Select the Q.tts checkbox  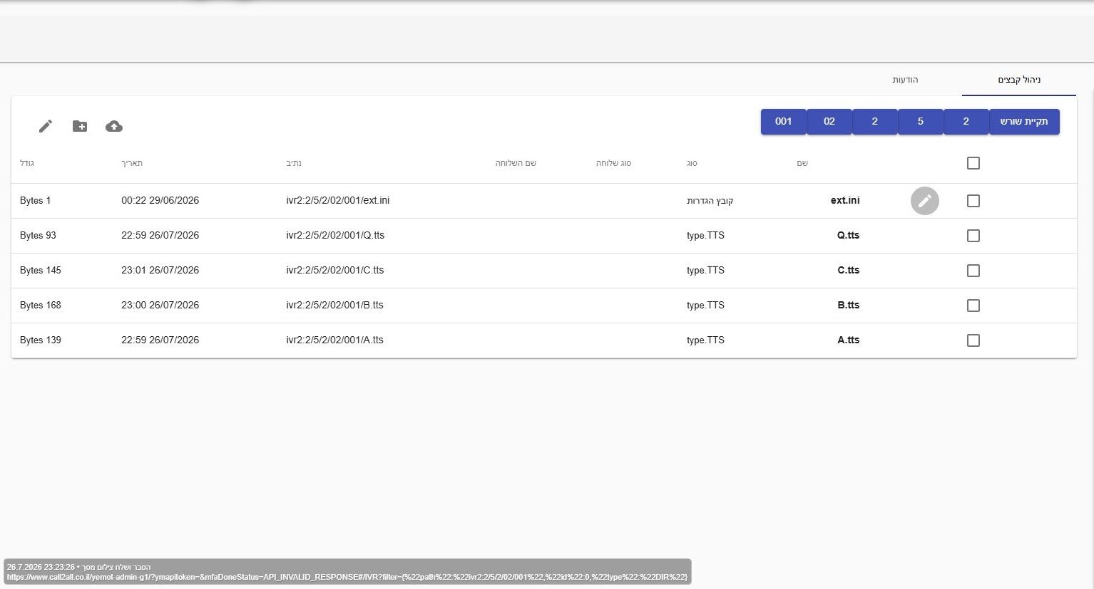tap(973, 236)
